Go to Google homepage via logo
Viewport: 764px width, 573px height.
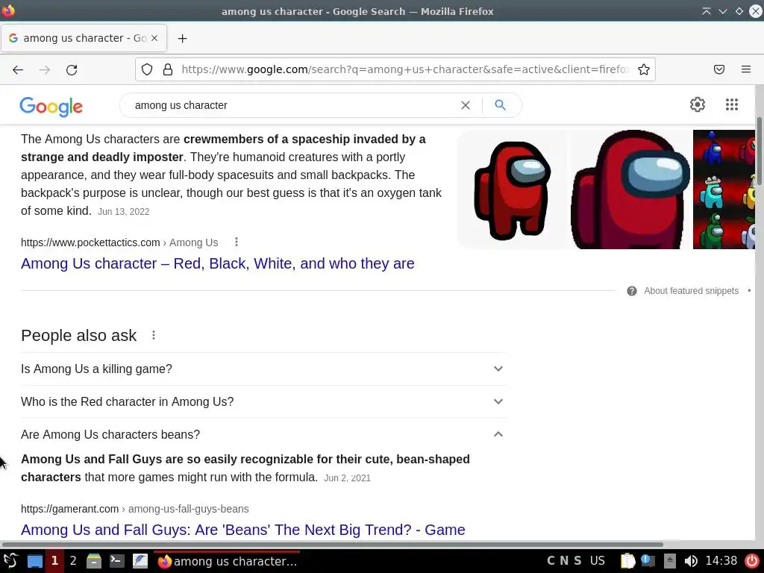point(51,107)
